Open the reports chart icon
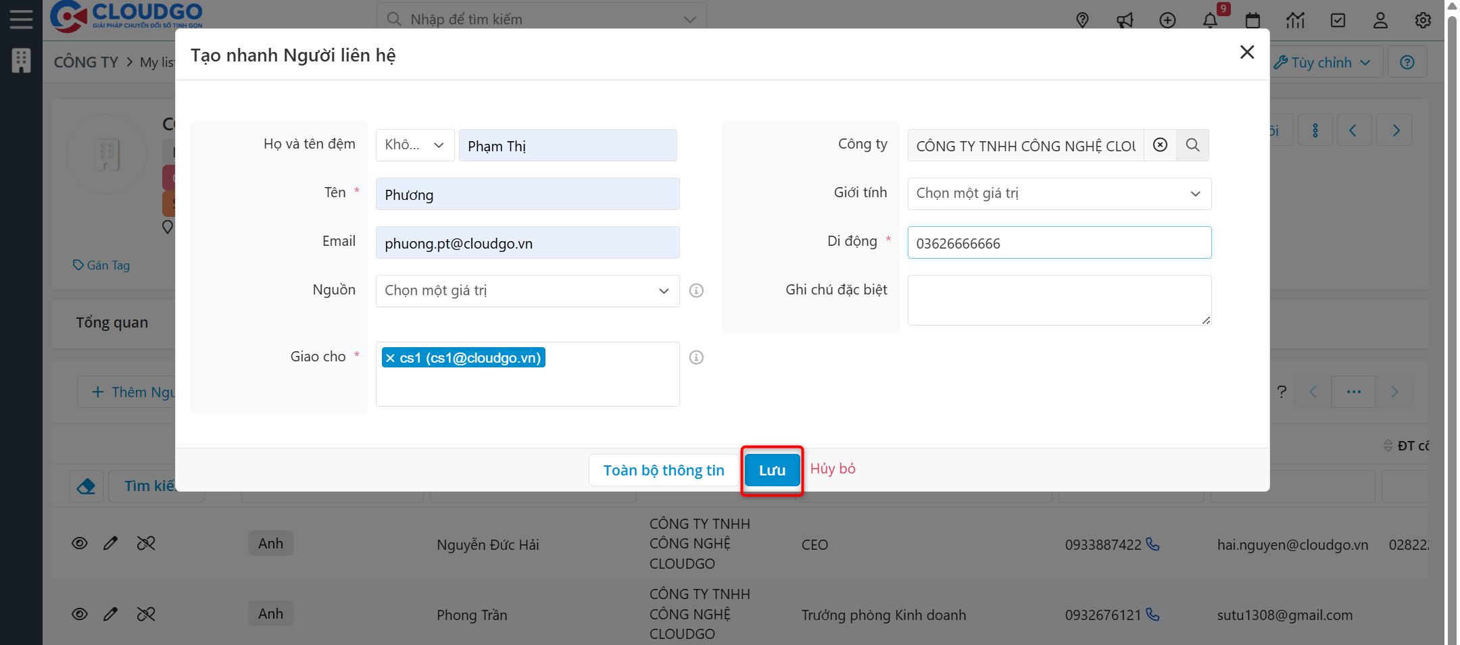Viewport: 1460px width, 645px height. click(x=1296, y=20)
